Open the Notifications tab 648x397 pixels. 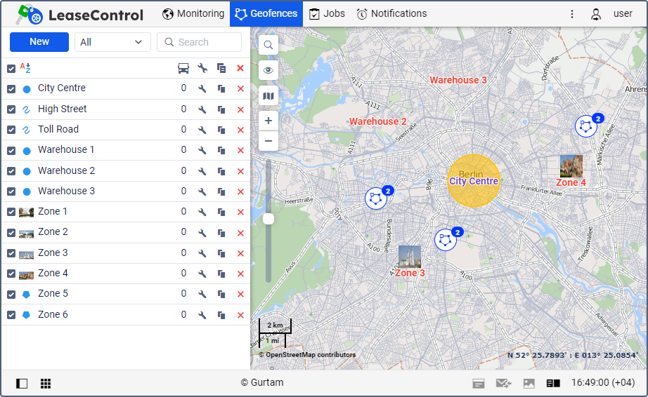click(391, 13)
